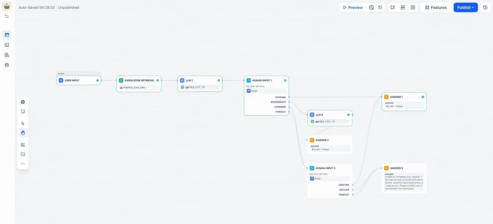Click FORWARD branch of Human Input 1
493x224 pixels.
tap(280, 107)
